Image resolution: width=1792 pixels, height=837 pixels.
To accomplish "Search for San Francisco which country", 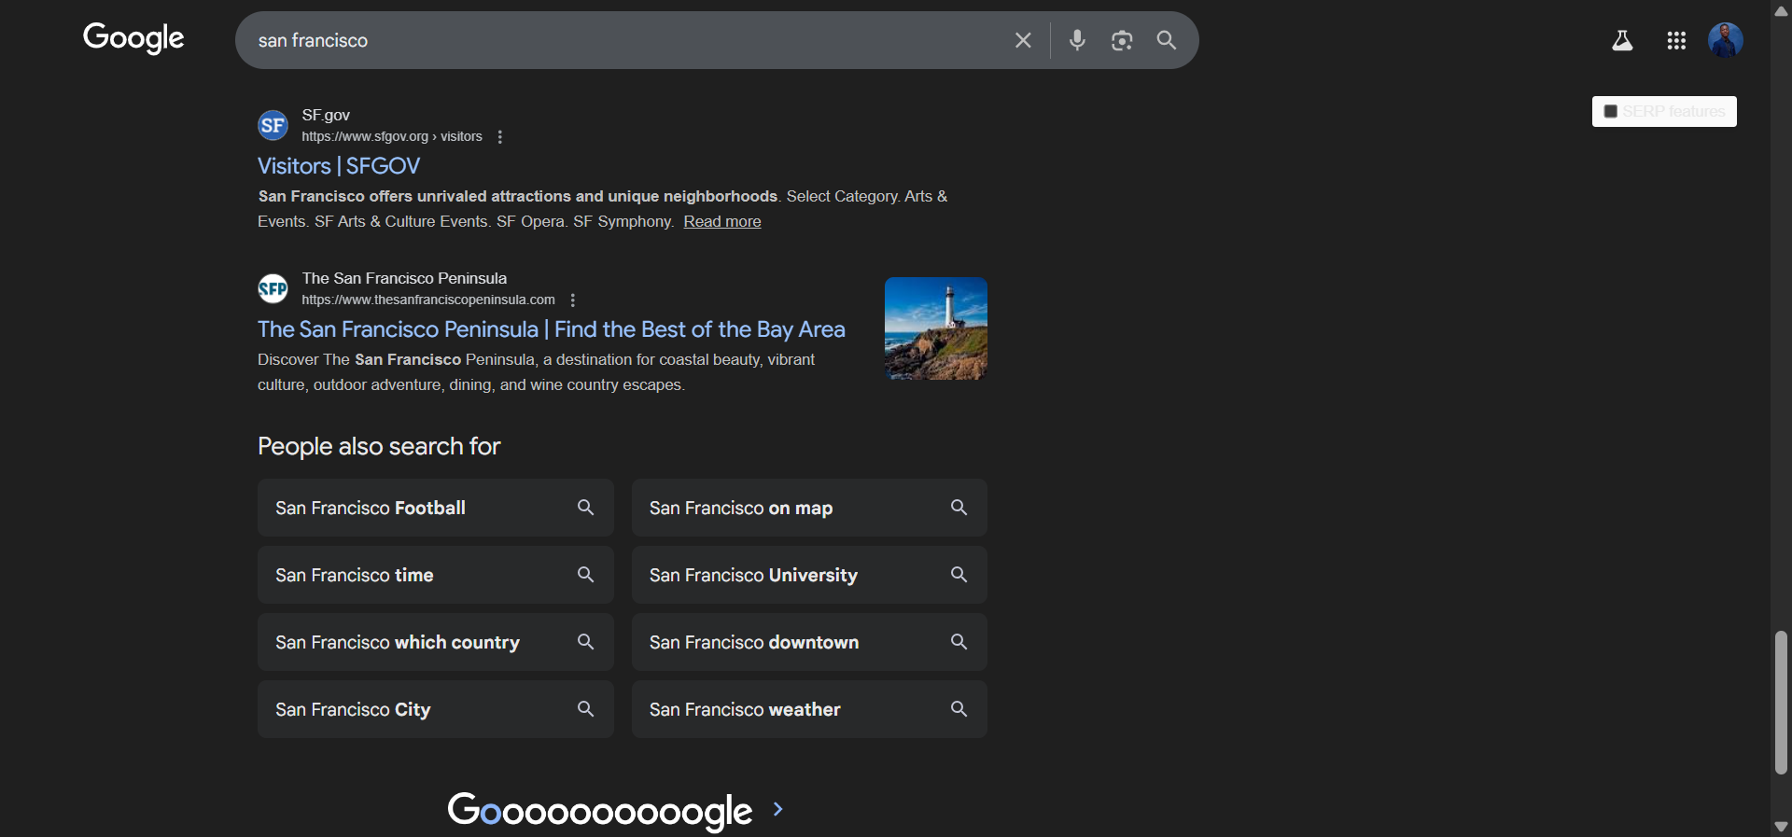I will [x=436, y=642].
